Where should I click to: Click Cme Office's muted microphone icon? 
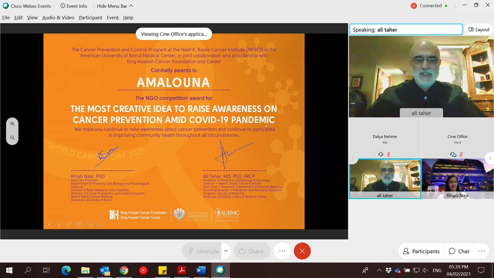pyautogui.click(x=461, y=154)
